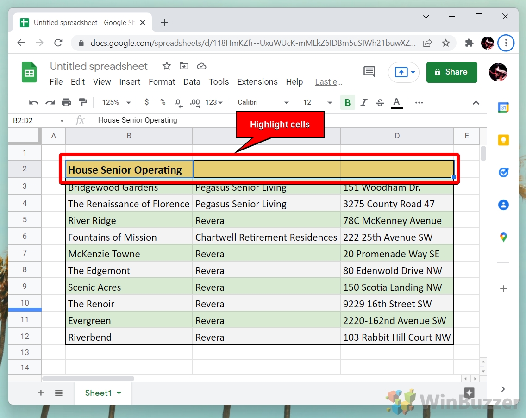This screenshot has height=418, width=526.
Task: Open Calendar in side panel
Action: coord(503,108)
